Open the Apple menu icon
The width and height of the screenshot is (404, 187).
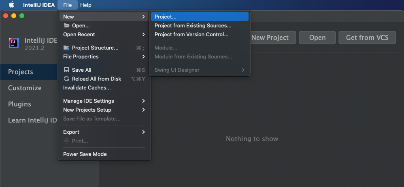click(12, 5)
